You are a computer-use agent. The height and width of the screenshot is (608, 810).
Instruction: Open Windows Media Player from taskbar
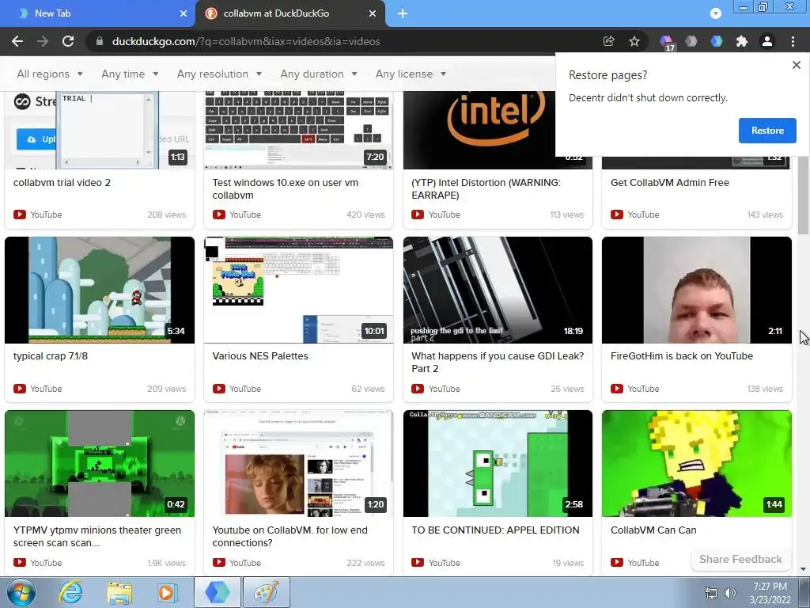166,592
